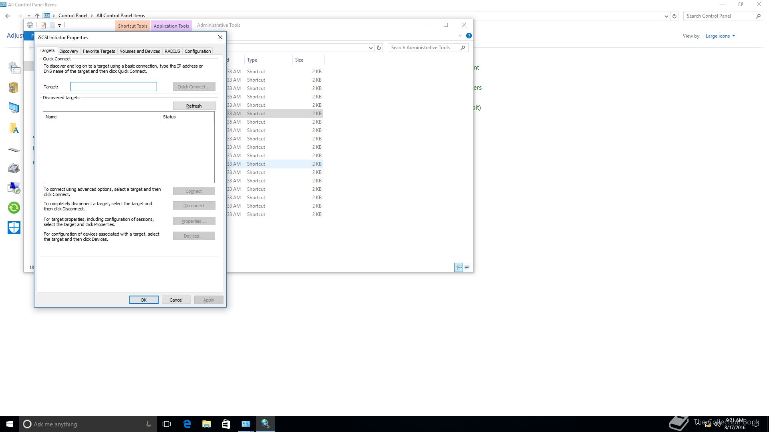The image size is (769, 432).
Task: Switch to the Favorite Targets tab
Action: point(99,51)
